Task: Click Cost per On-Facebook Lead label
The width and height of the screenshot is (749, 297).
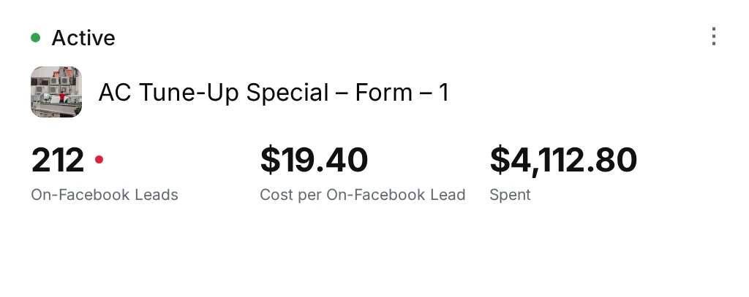Action: pyautogui.click(x=363, y=195)
